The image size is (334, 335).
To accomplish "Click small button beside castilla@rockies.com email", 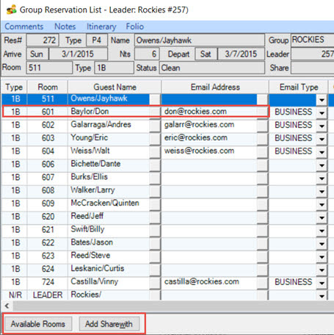I will point(262,282).
